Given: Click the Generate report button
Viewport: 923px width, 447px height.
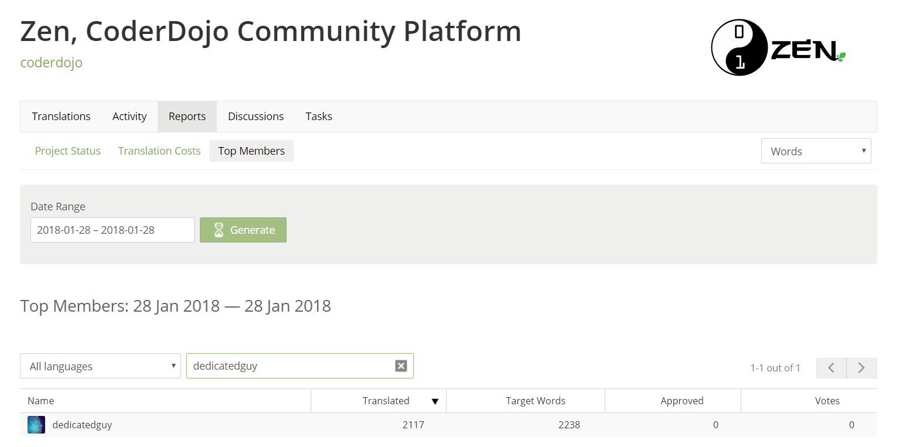Looking at the screenshot, I should (243, 230).
